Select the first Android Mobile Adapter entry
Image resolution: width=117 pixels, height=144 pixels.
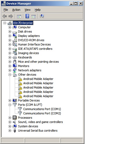[38, 79]
